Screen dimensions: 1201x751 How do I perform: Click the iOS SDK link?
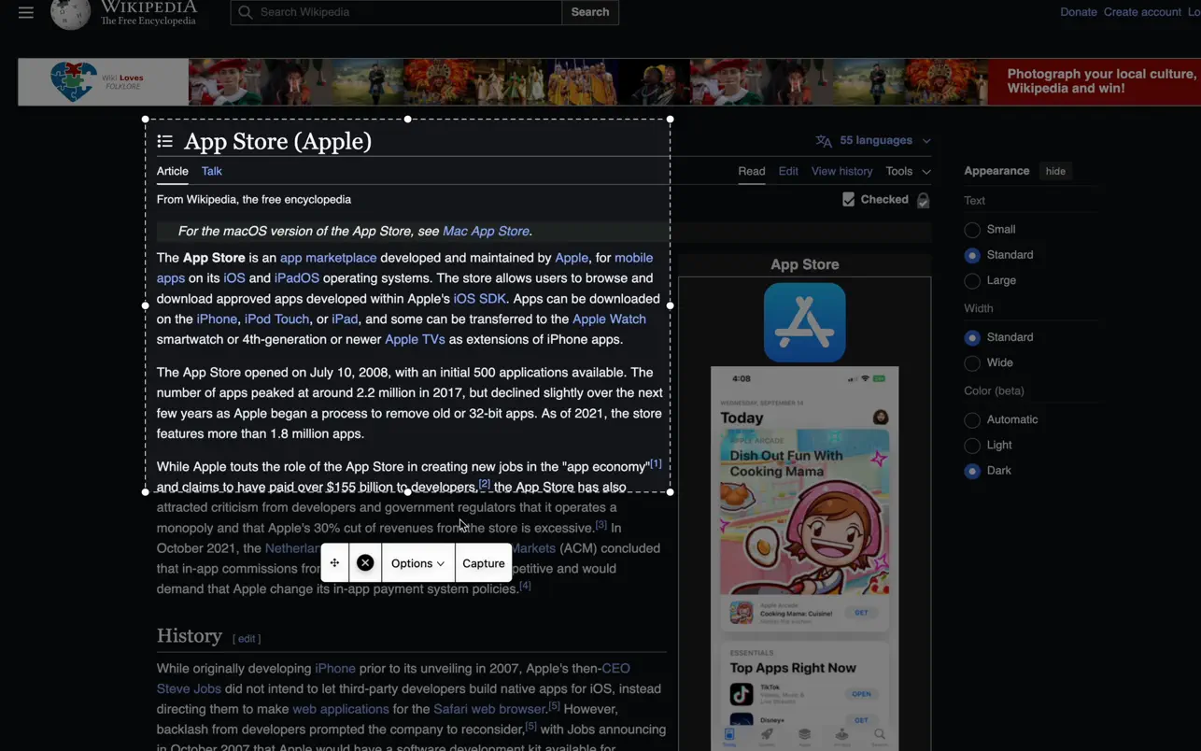point(480,299)
